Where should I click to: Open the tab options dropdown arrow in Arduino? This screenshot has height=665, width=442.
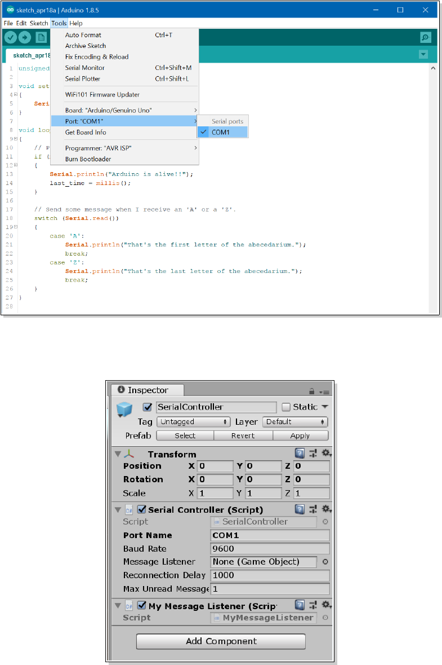click(x=423, y=54)
